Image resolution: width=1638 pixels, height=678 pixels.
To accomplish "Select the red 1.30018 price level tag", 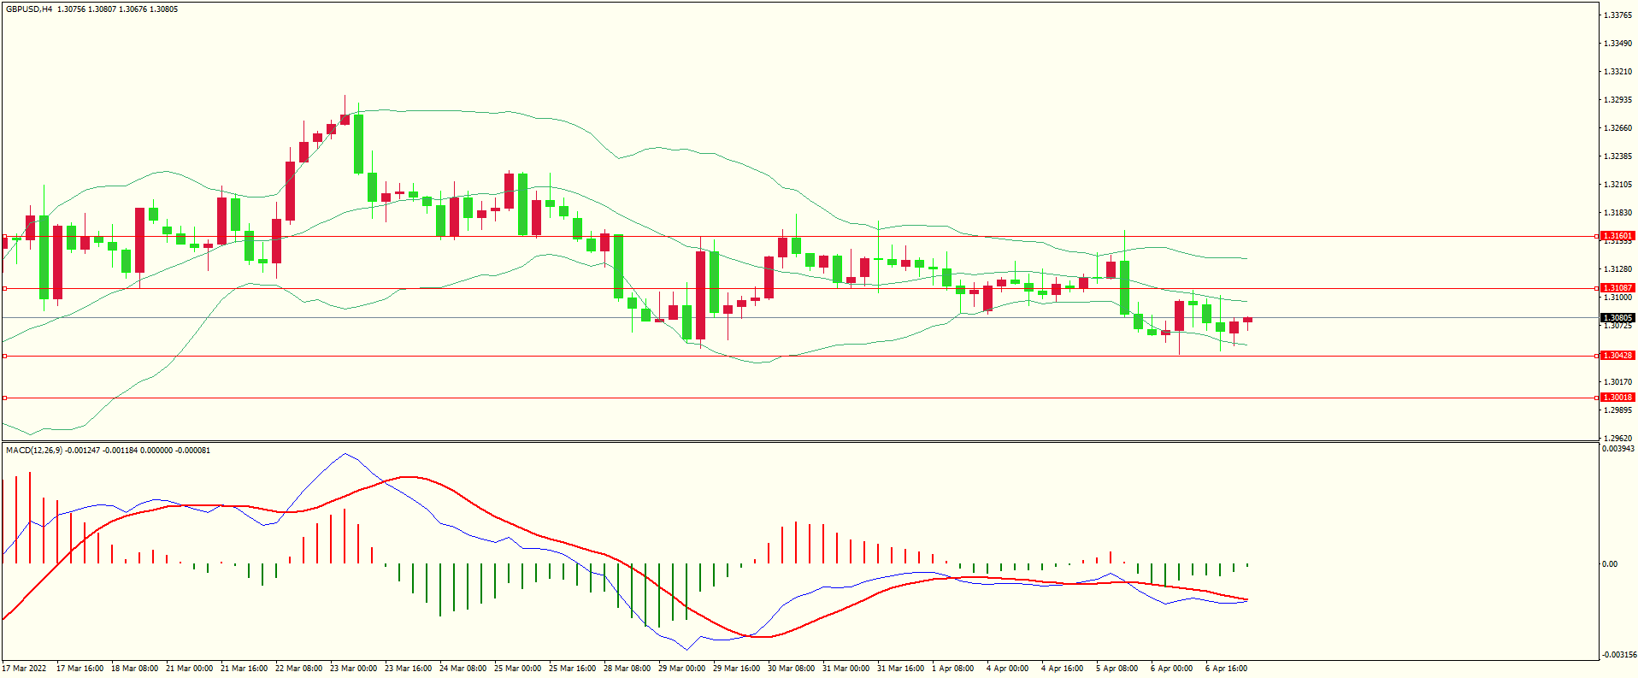I will 1617,398.
